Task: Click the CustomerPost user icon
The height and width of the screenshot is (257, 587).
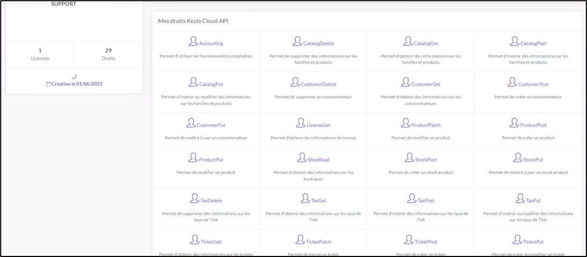Action: click(x=512, y=82)
